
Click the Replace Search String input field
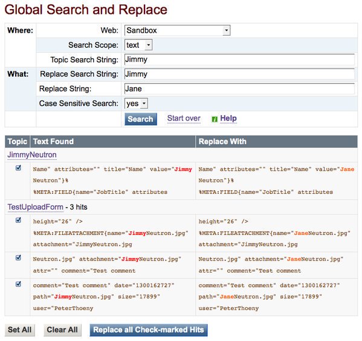[x=239, y=74]
